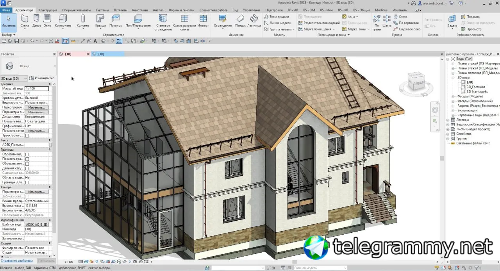500x271 pixels.
Task: Click the Изменить тип button
Action: point(42,78)
